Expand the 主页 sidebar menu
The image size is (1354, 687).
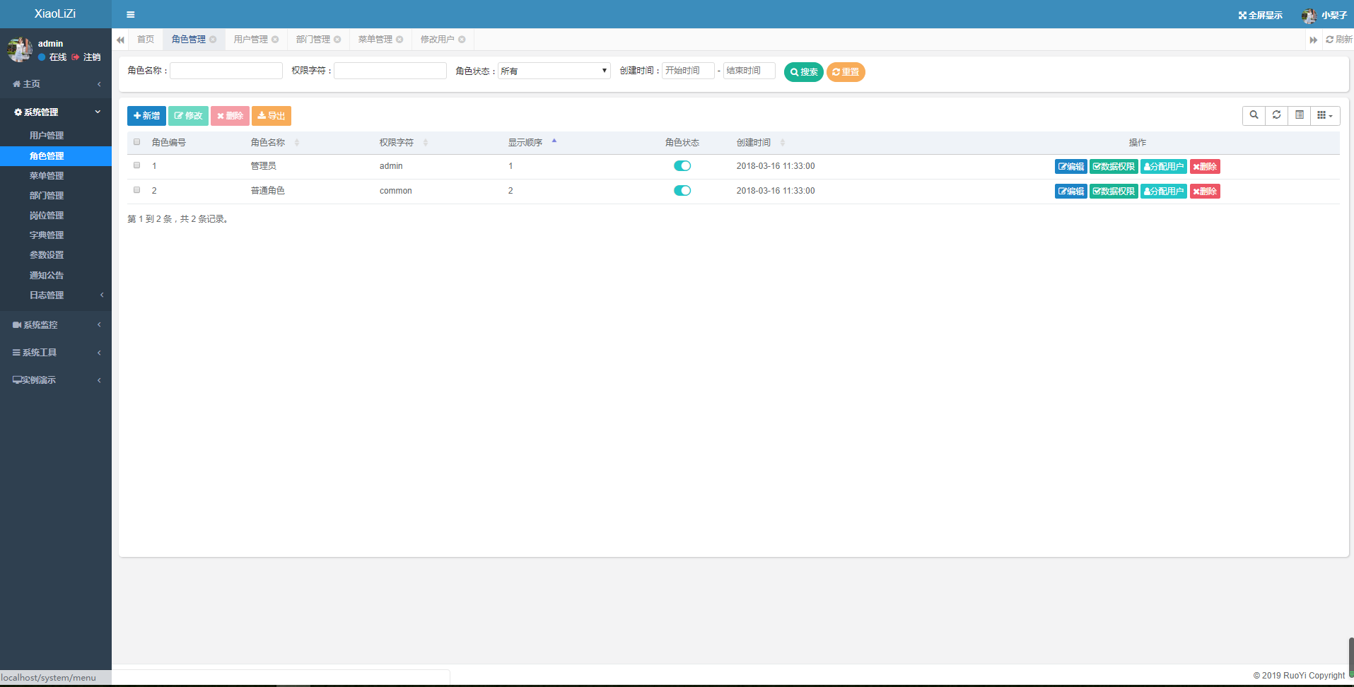coord(56,84)
